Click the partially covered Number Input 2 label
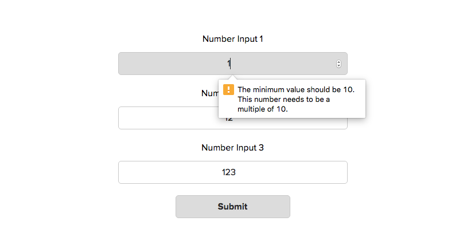 pyautogui.click(x=208, y=93)
